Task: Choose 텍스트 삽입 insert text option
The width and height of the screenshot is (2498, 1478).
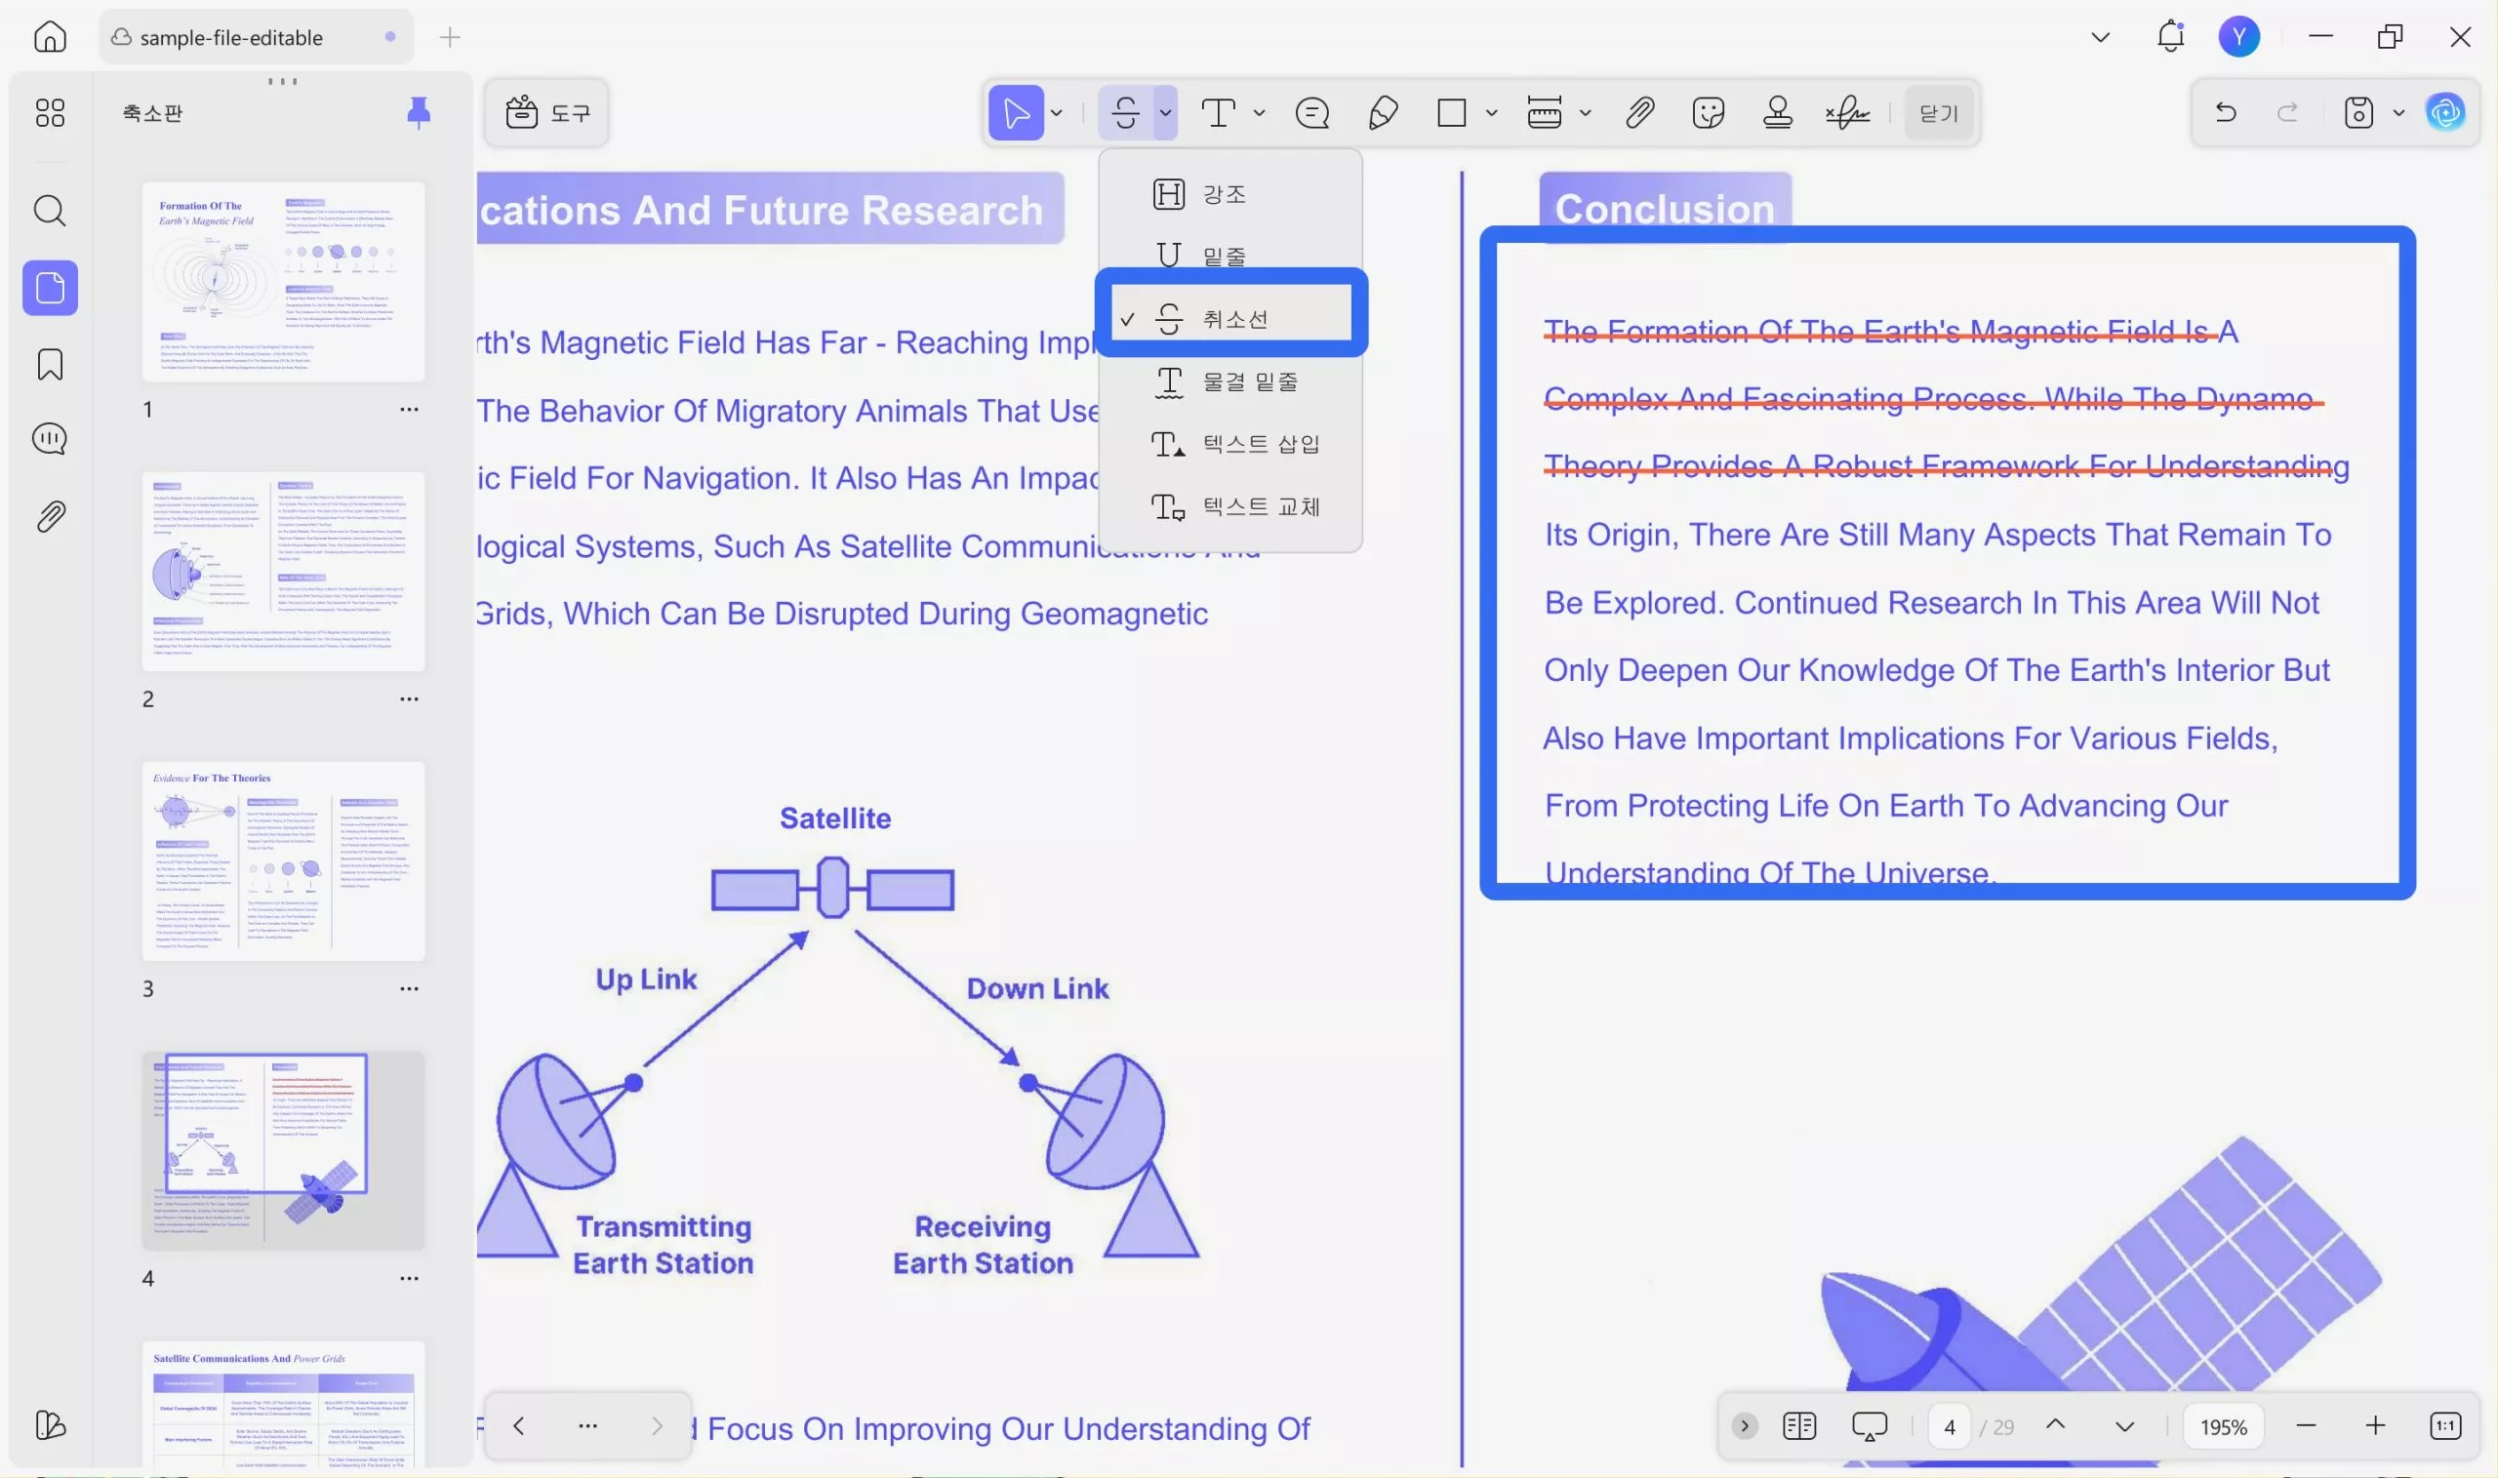Action: 1230,443
